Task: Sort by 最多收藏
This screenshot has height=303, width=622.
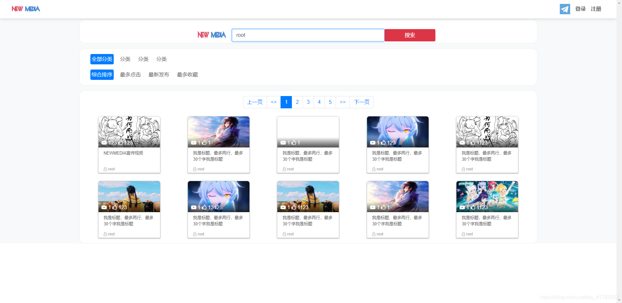Action: (187, 75)
